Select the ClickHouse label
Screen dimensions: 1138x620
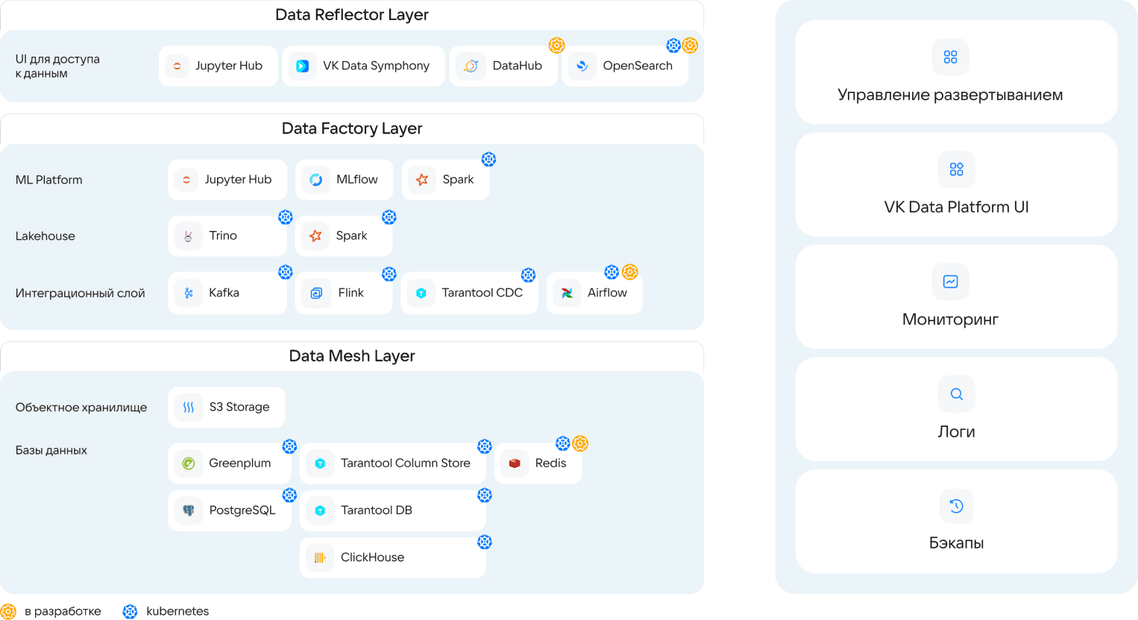(x=372, y=557)
